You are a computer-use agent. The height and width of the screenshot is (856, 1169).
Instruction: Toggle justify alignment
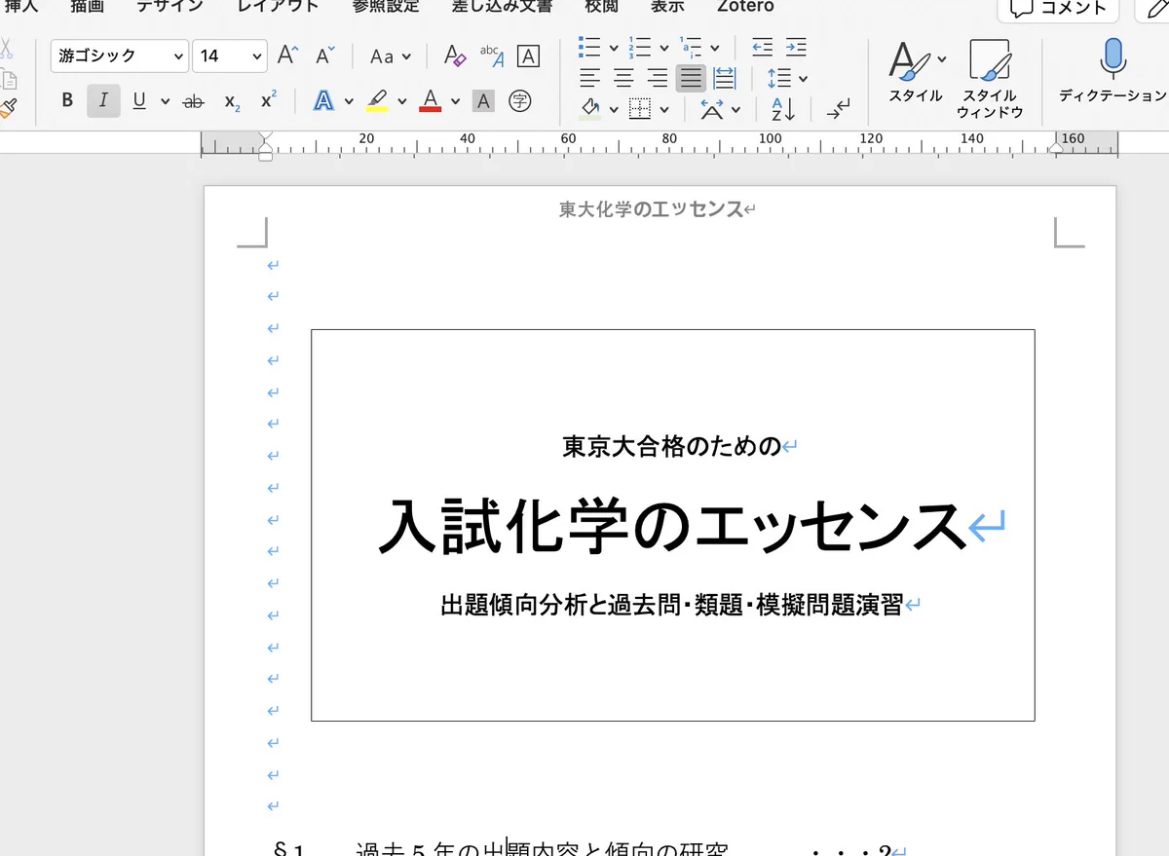click(691, 78)
